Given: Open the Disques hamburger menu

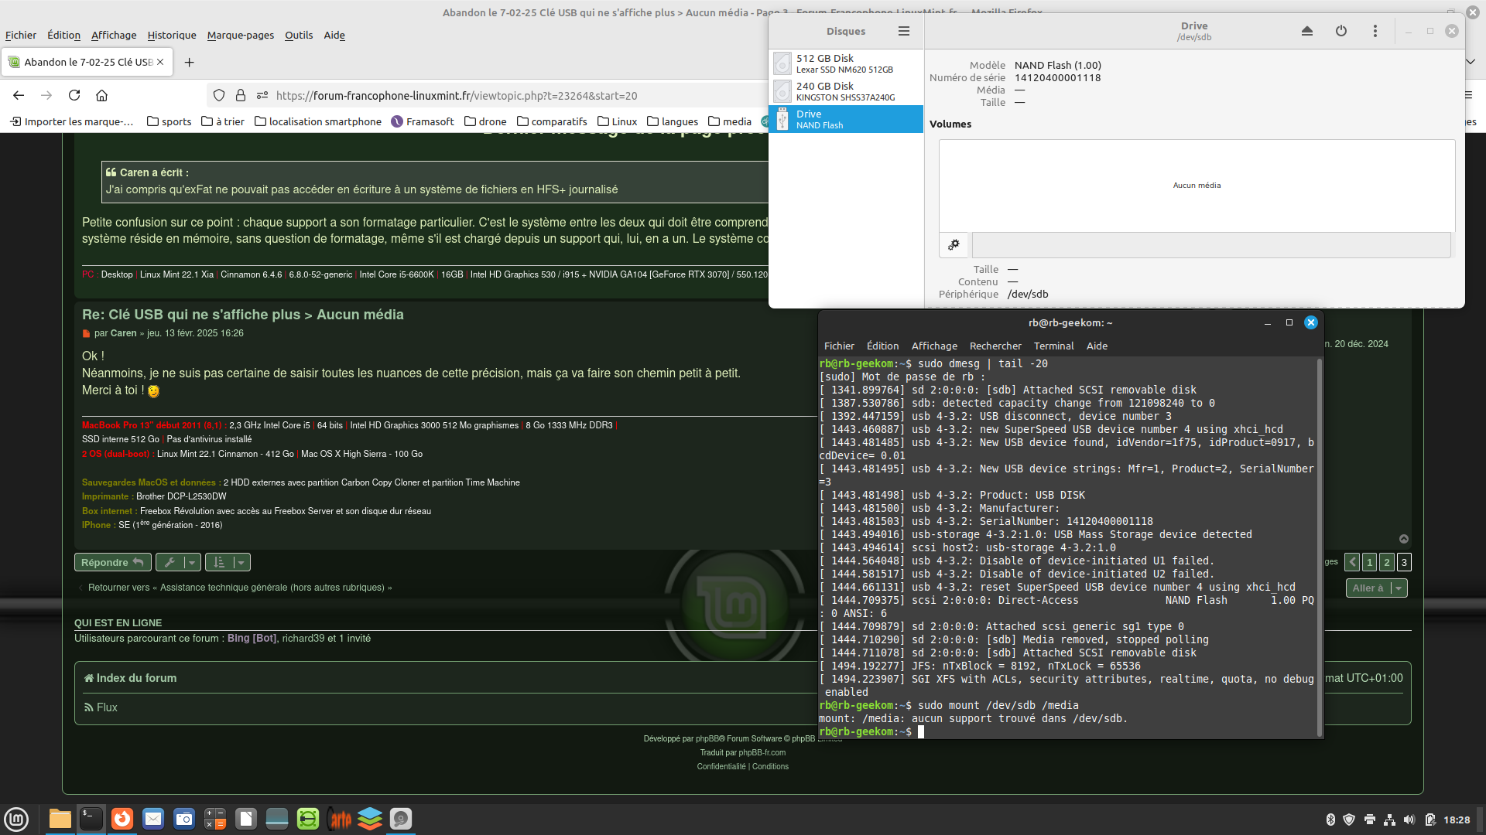Looking at the screenshot, I should click(903, 31).
